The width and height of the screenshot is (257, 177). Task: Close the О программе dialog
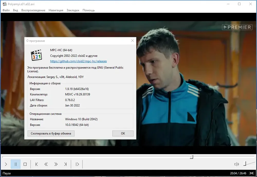(x=132, y=41)
